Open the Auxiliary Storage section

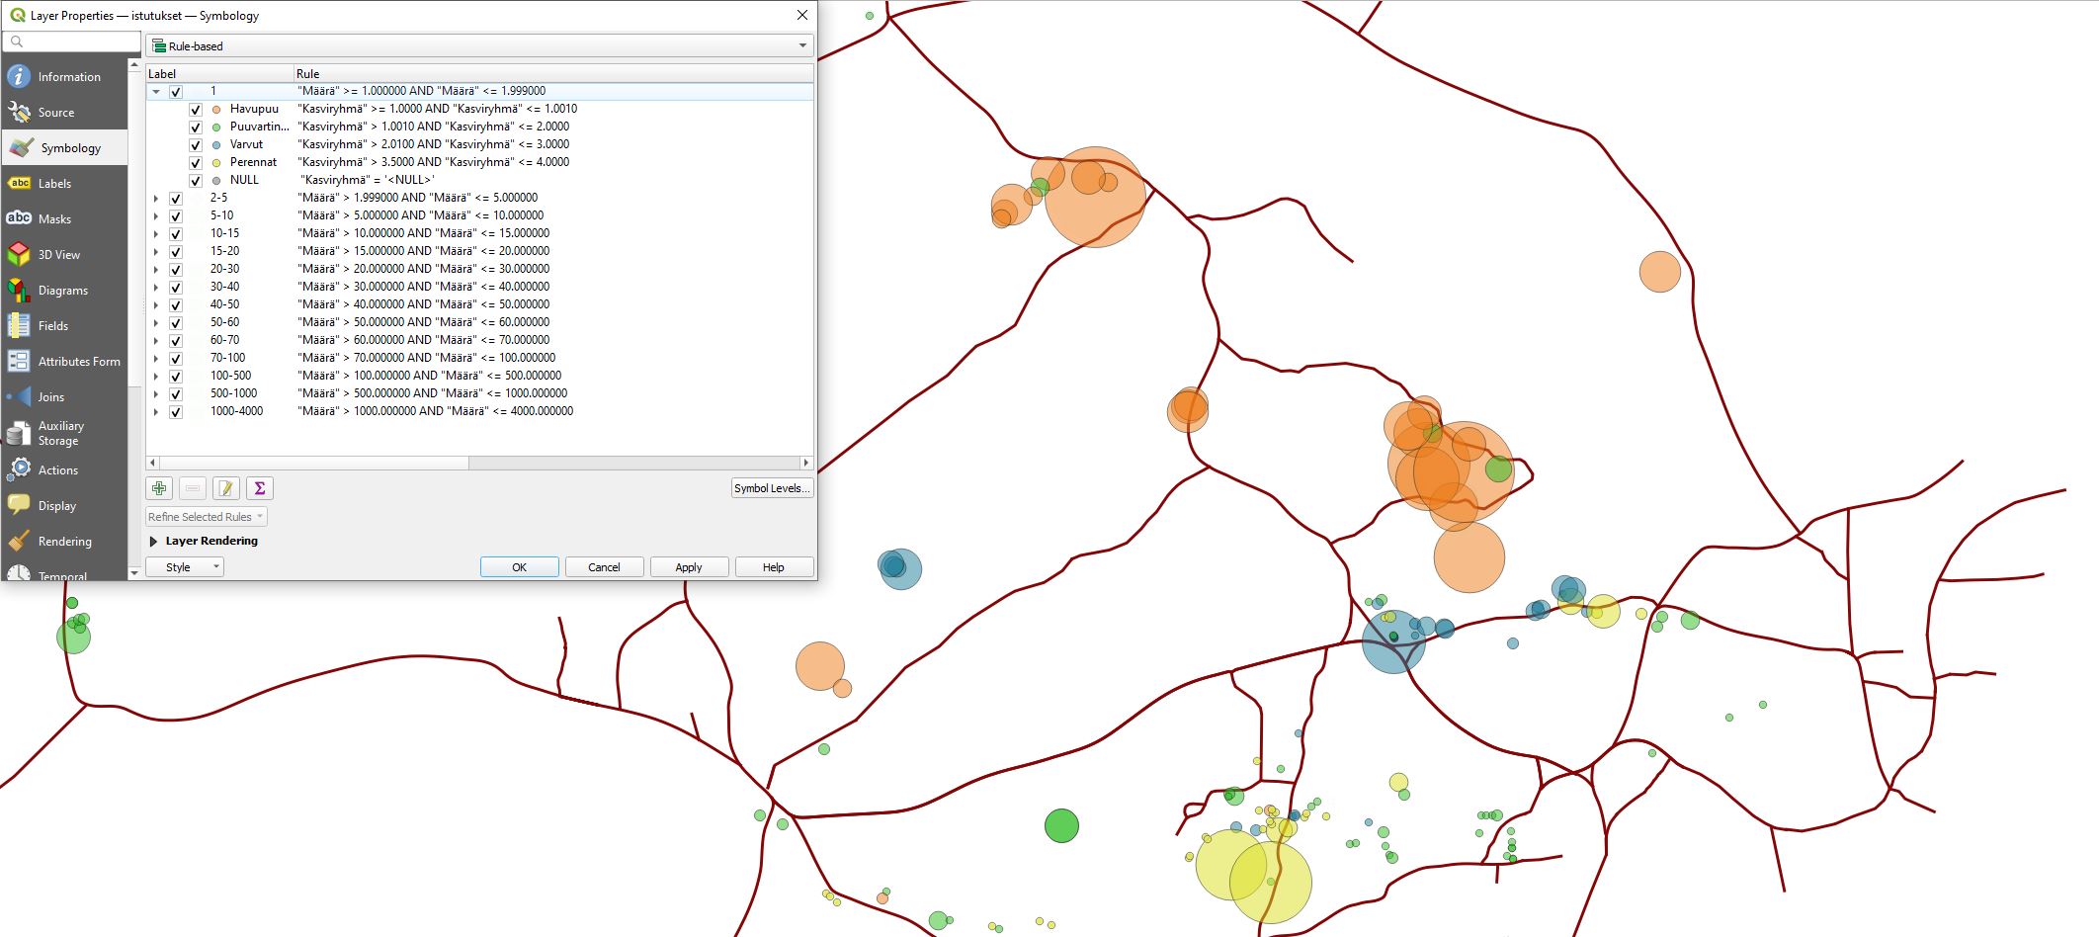61,433
